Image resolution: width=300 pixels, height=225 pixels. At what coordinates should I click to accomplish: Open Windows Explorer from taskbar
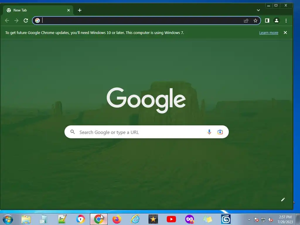(26, 219)
